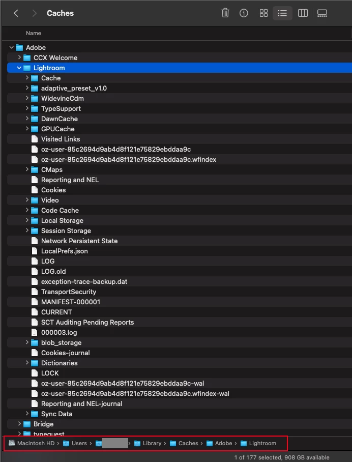Go to Users in path bar
Image resolution: width=352 pixels, height=462 pixels.
tap(75, 443)
